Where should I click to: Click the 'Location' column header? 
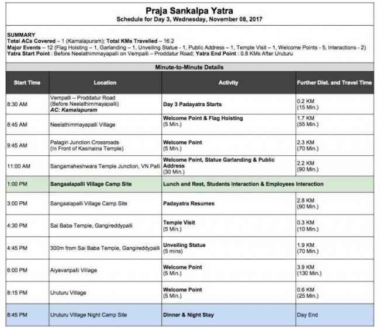(105, 83)
